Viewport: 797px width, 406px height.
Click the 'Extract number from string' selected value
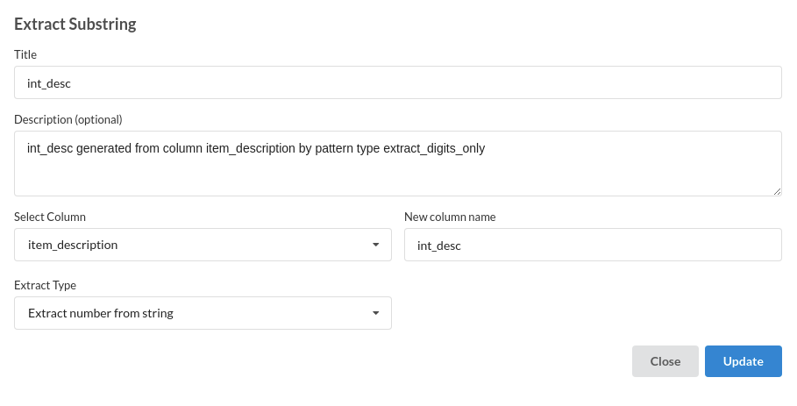point(101,313)
